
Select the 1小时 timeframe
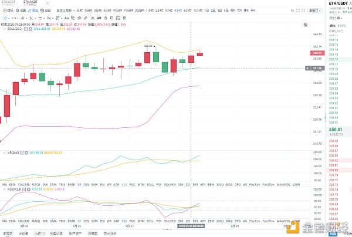pyautogui.click(x=150, y=11)
